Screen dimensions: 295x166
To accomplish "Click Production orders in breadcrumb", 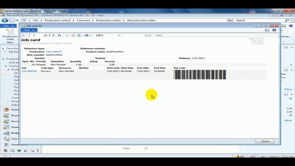I will pyautogui.click(x=108, y=20).
